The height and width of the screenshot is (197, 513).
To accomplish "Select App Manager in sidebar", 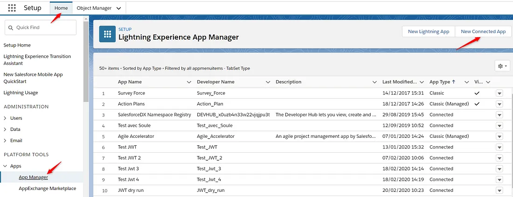I will [x=34, y=177].
